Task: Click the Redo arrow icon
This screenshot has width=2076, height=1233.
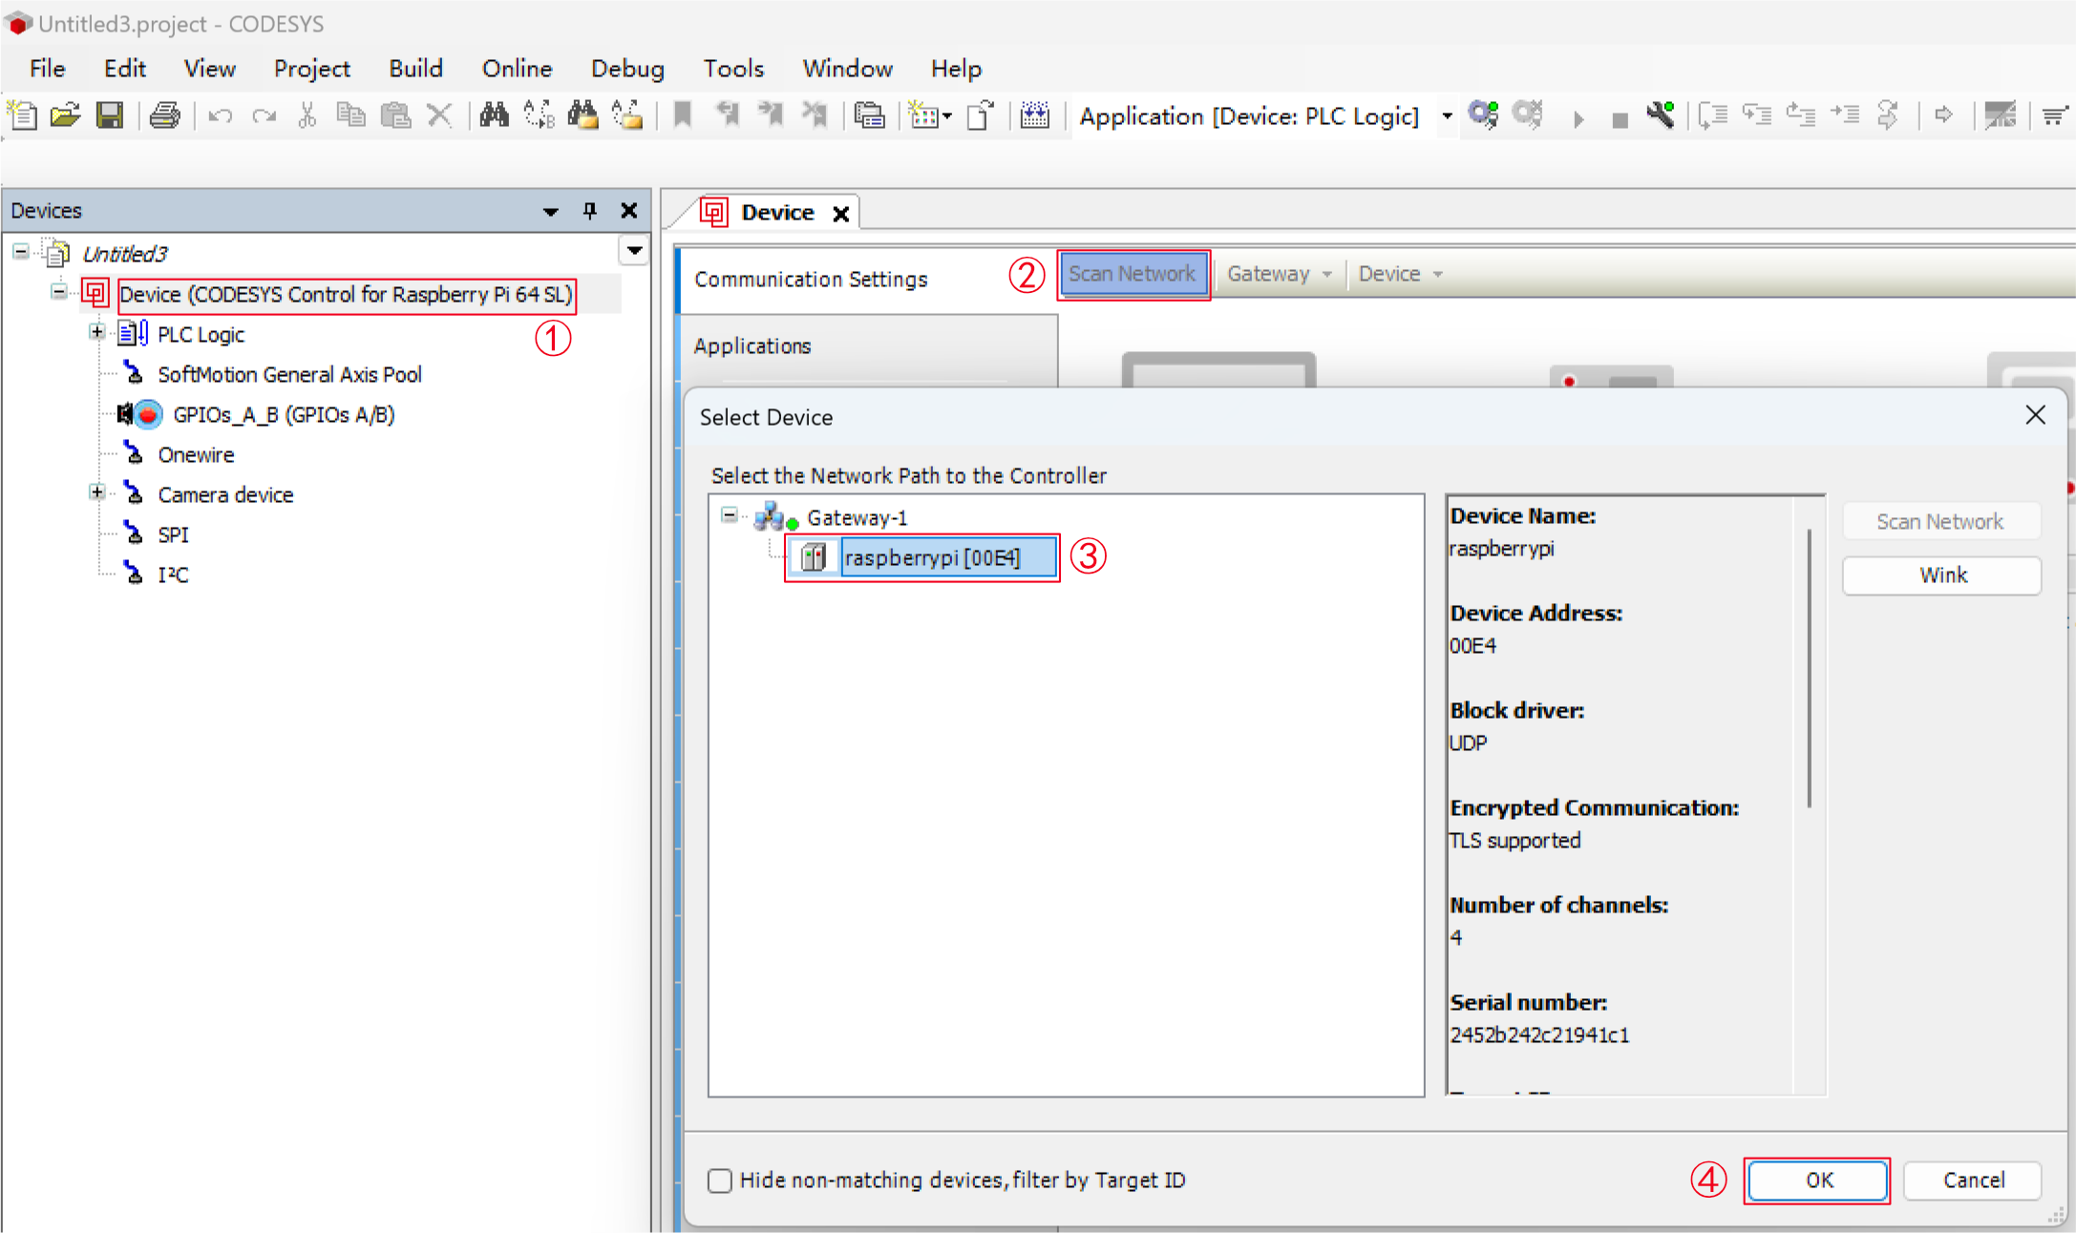Action: coord(265,115)
